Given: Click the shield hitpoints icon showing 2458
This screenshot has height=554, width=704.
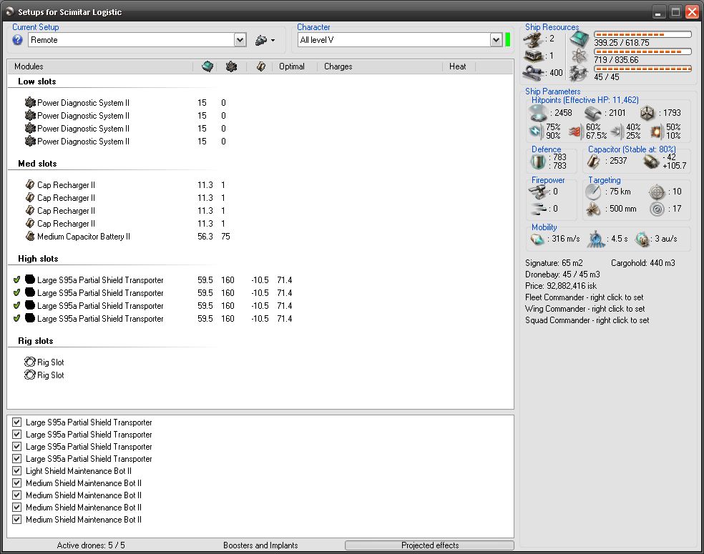Looking at the screenshot, I should [x=538, y=113].
